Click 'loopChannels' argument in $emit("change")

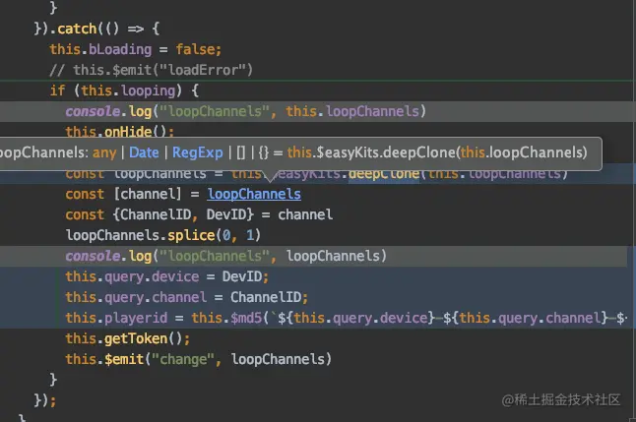(278, 359)
